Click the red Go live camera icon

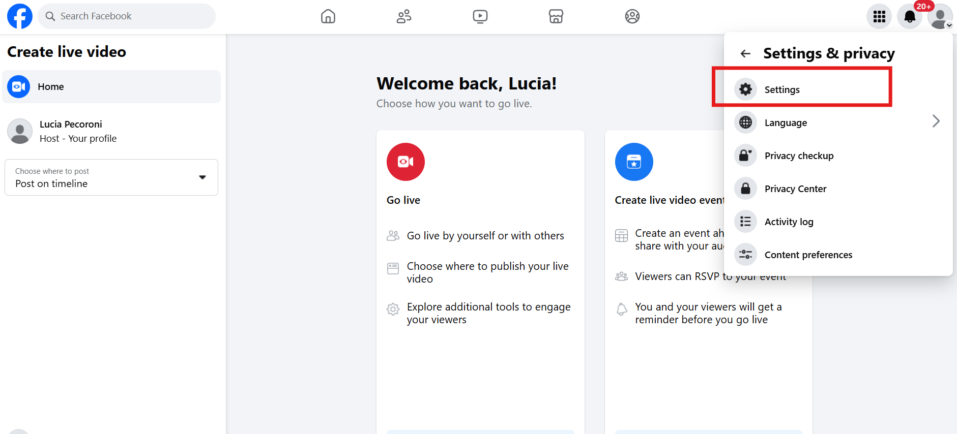click(x=405, y=162)
